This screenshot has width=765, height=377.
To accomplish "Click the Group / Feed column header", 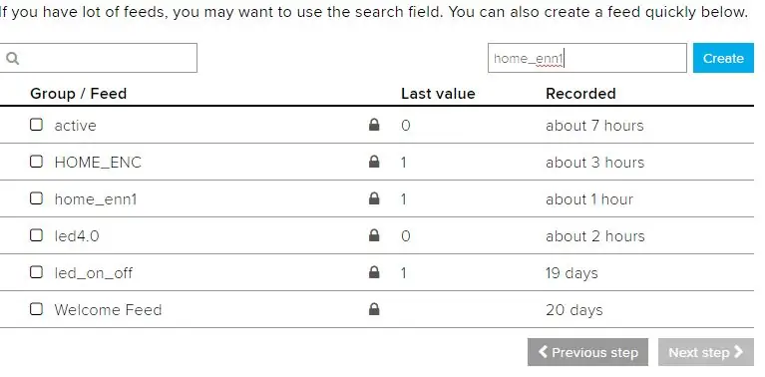I will coord(78,93).
